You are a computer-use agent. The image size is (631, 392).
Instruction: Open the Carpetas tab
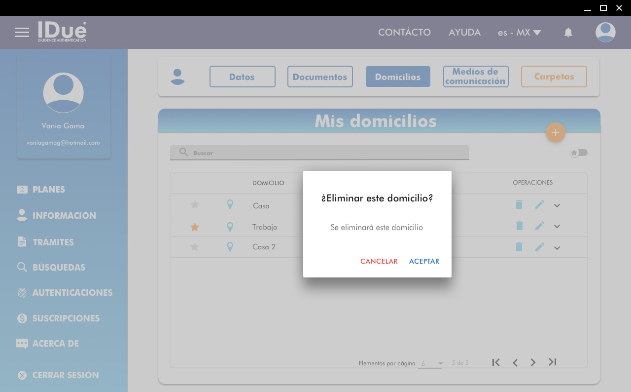[x=554, y=77]
